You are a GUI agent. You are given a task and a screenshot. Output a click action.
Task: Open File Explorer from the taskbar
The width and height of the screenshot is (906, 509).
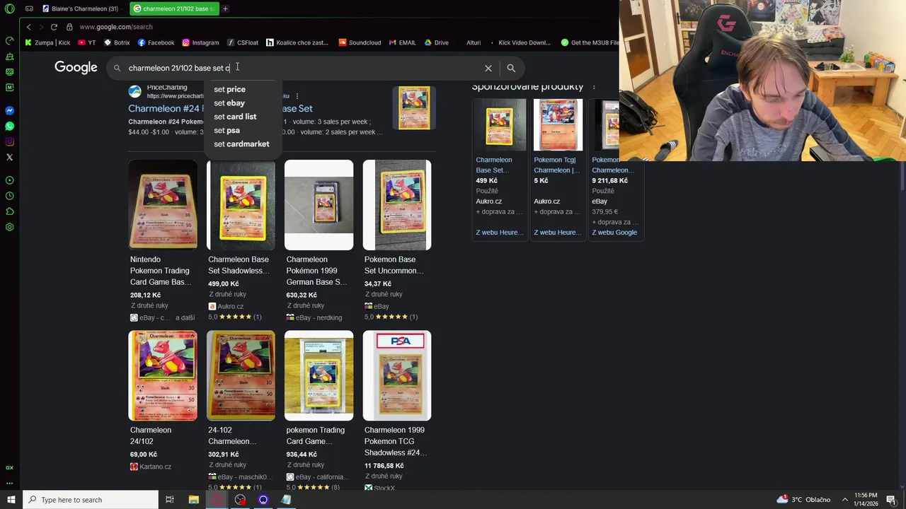(x=193, y=500)
